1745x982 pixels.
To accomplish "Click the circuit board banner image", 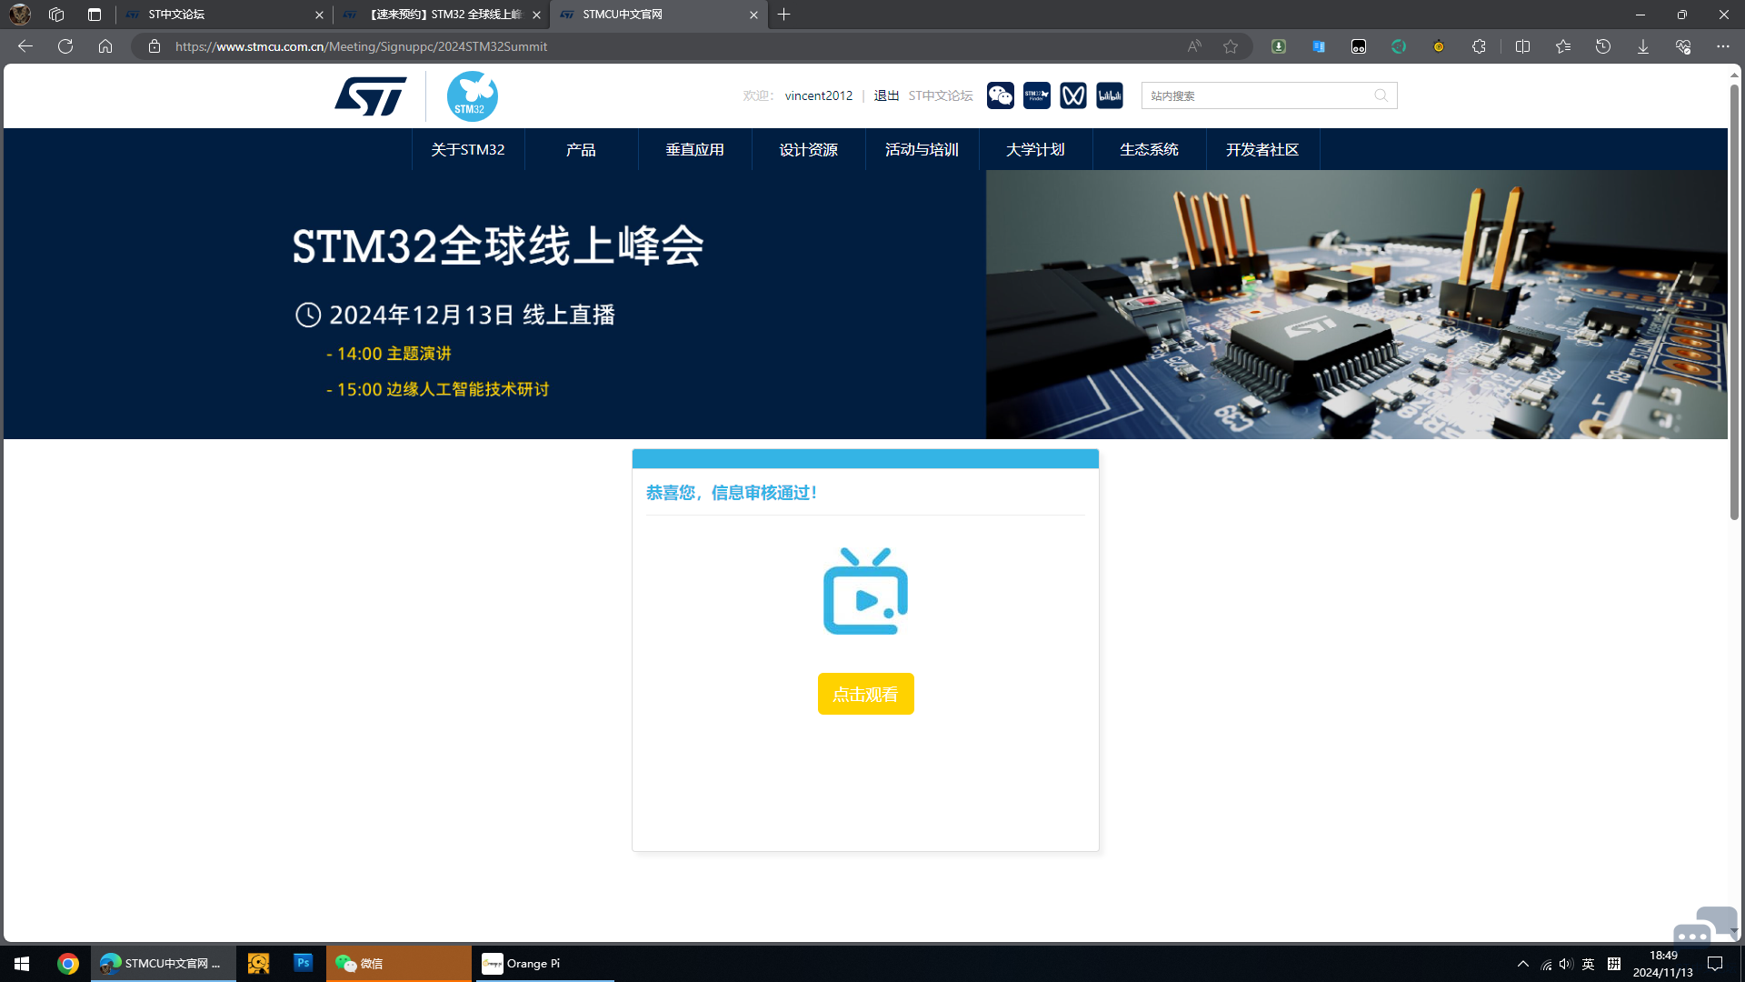I will (x=1357, y=305).
